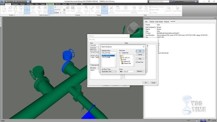Close the Select Workbook dialog

(x=143, y=47)
